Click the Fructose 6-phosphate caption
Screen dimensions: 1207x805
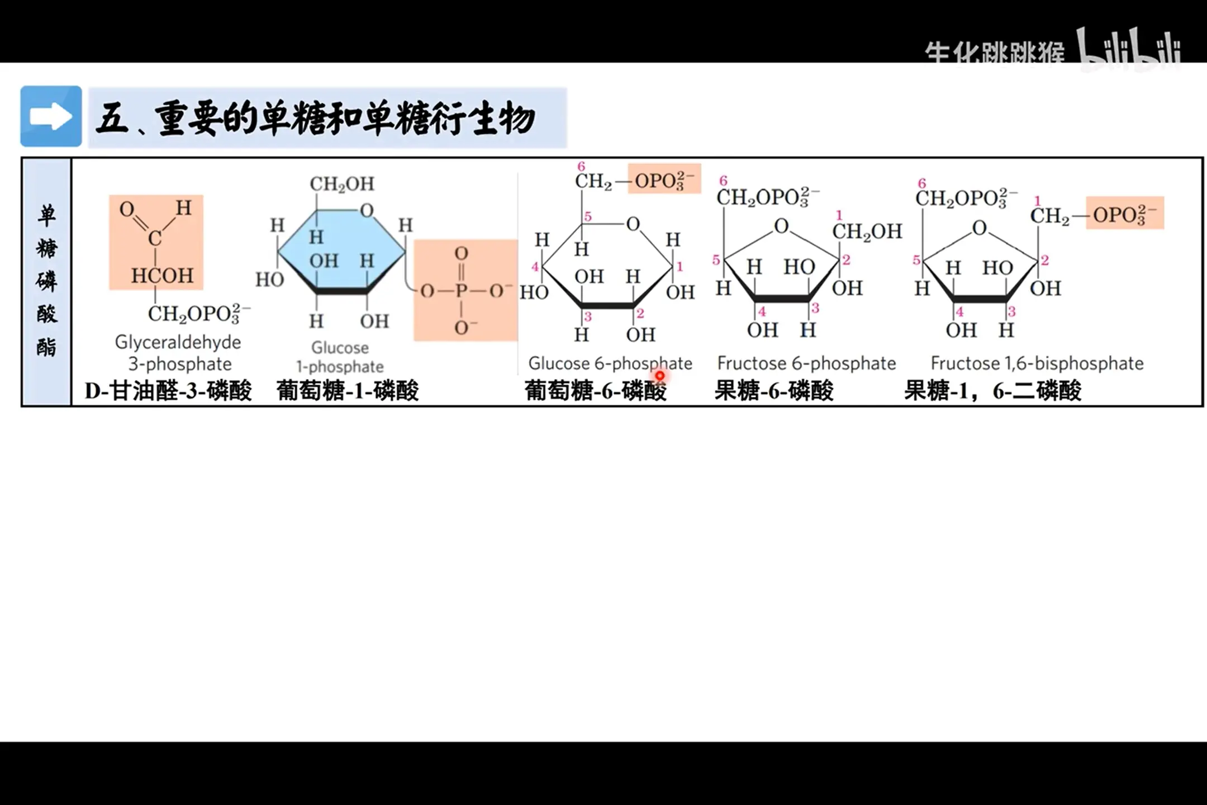(x=806, y=363)
